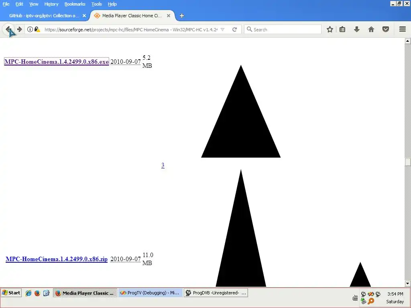Click the orange magnifier tray icon

tap(371, 301)
